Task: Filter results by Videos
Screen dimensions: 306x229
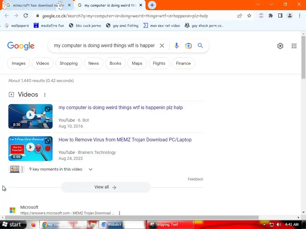Action: (x=42, y=63)
